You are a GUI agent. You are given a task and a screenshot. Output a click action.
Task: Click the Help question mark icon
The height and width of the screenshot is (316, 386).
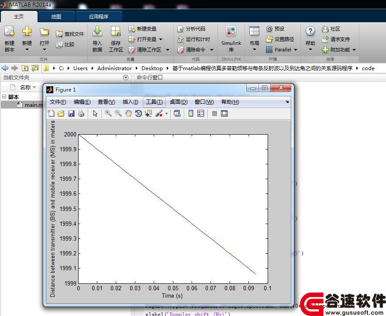(x=310, y=31)
